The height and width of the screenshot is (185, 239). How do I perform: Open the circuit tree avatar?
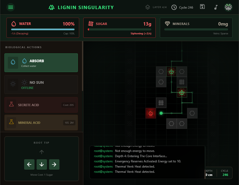[x=228, y=7]
